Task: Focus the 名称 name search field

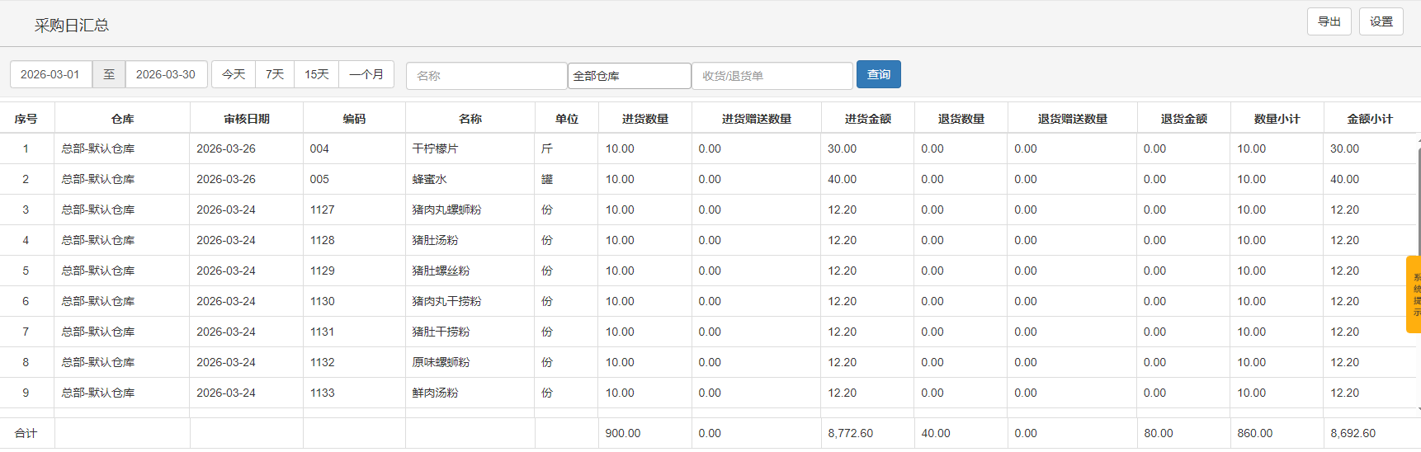Action: point(486,76)
